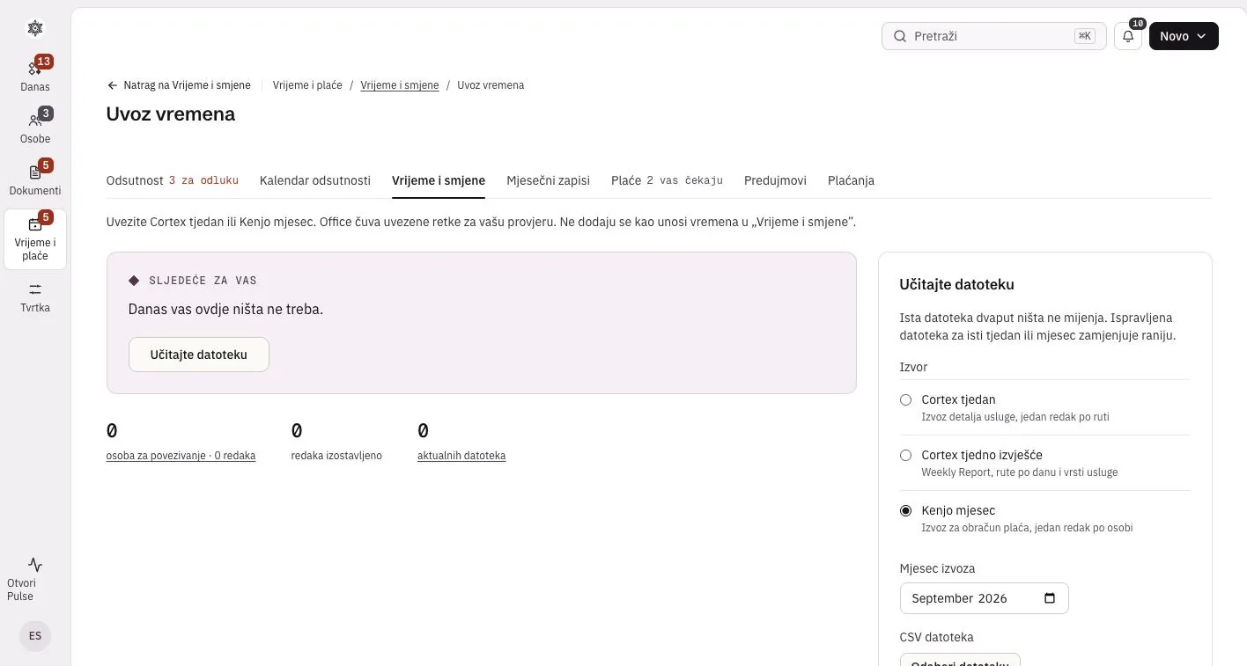Open Predujmovi tab
The width and height of the screenshot is (1247, 666).
[x=775, y=180]
